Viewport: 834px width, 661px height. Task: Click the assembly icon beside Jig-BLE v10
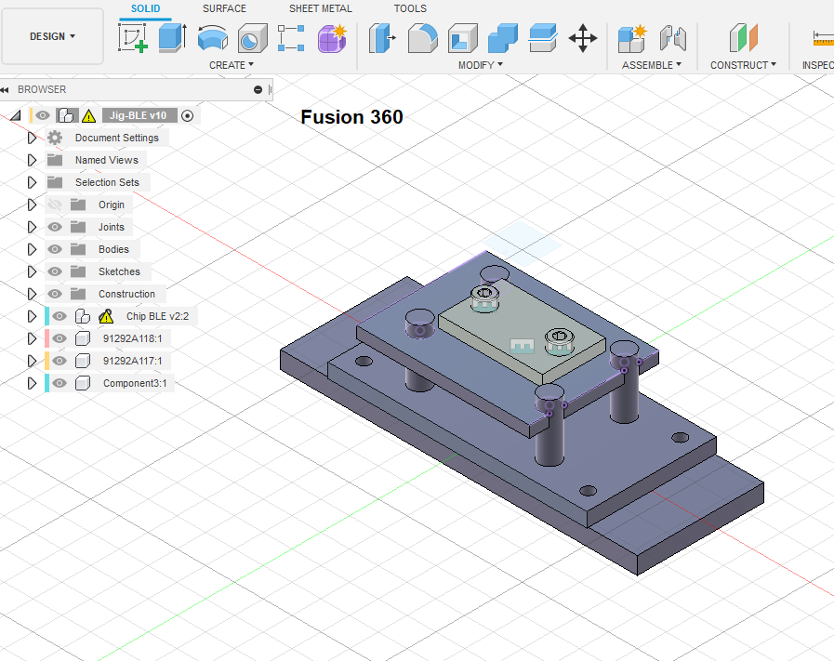pyautogui.click(x=66, y=115)
